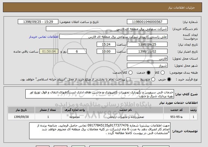Click the creation date field 1398/09/25
This screenshot has height=147, width=208.
(147, 44)
